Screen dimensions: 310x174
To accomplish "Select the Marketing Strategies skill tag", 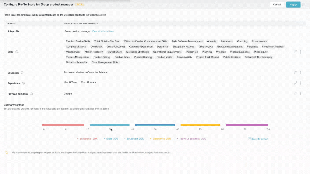I will pyautogui.click(x=138, y=52).
